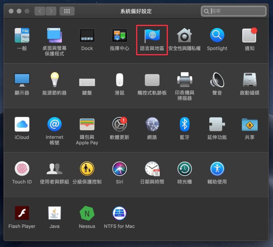Minimize the 系統偏好設定 window
The width and height of the screenshot is (273, 247).
(x=19, y=11)
